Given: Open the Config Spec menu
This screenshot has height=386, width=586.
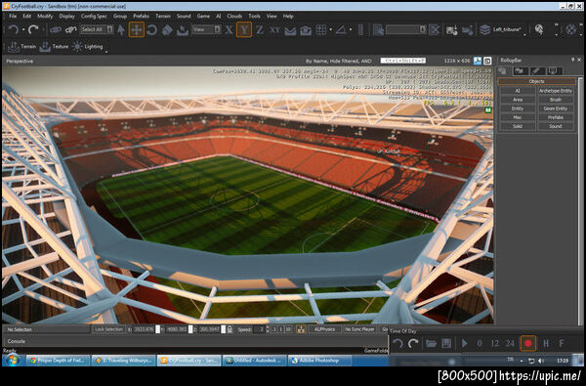Looking at the screenshot, I should click(94, 16).
